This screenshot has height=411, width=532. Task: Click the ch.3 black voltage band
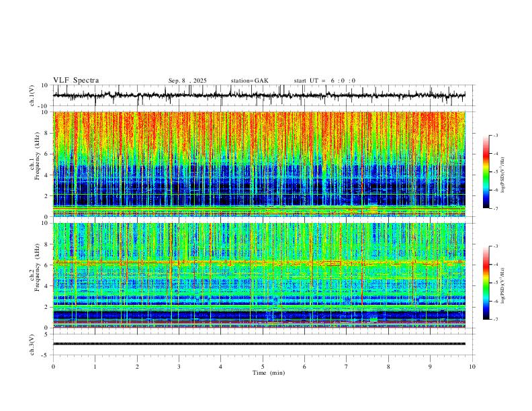click(x=259, y=344)
